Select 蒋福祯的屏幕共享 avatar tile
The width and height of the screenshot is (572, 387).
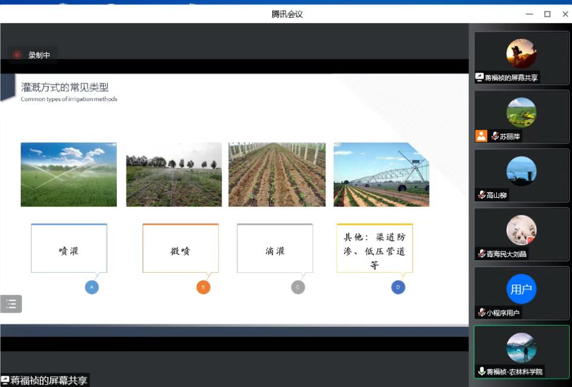click(521, 54)
